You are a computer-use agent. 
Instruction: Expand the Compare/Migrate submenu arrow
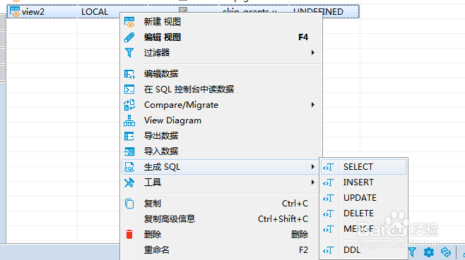[x=312, y=105]
